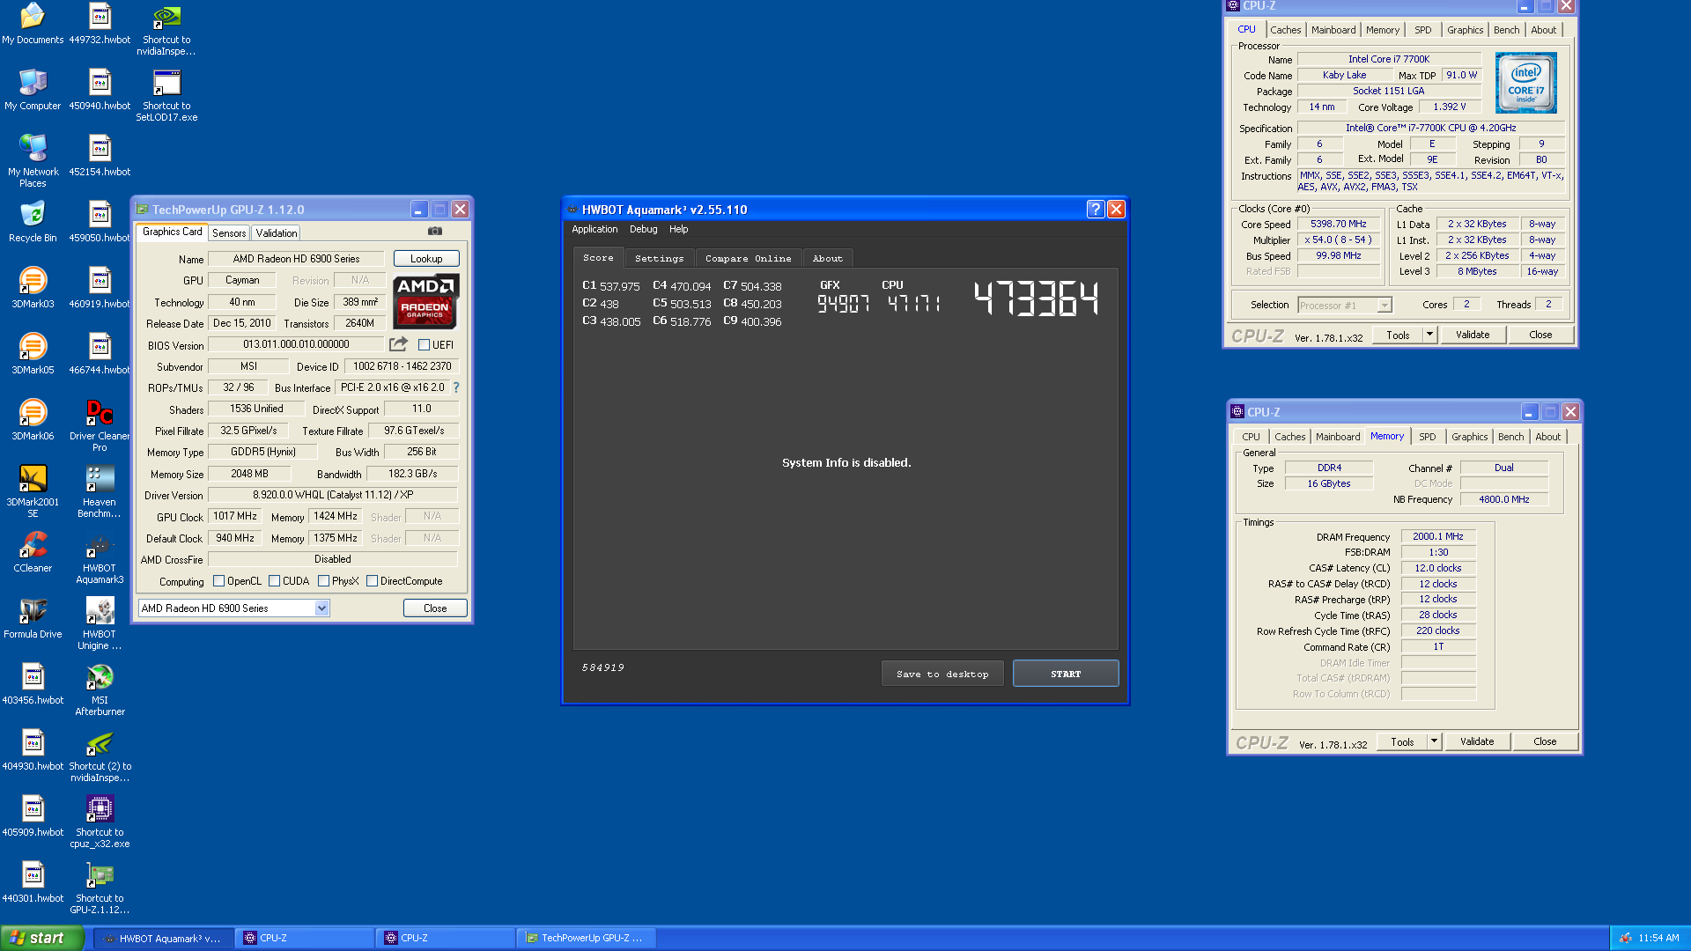Expand Tools arrow in Memory CPU-Z
The width and height of the screenshot is (1691, 951).
click(x=1434, y=741)
